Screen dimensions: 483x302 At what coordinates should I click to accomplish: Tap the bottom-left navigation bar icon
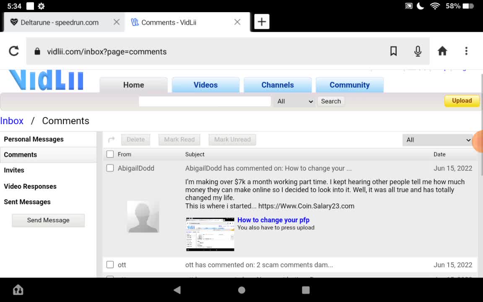click(x=18, y=290)
